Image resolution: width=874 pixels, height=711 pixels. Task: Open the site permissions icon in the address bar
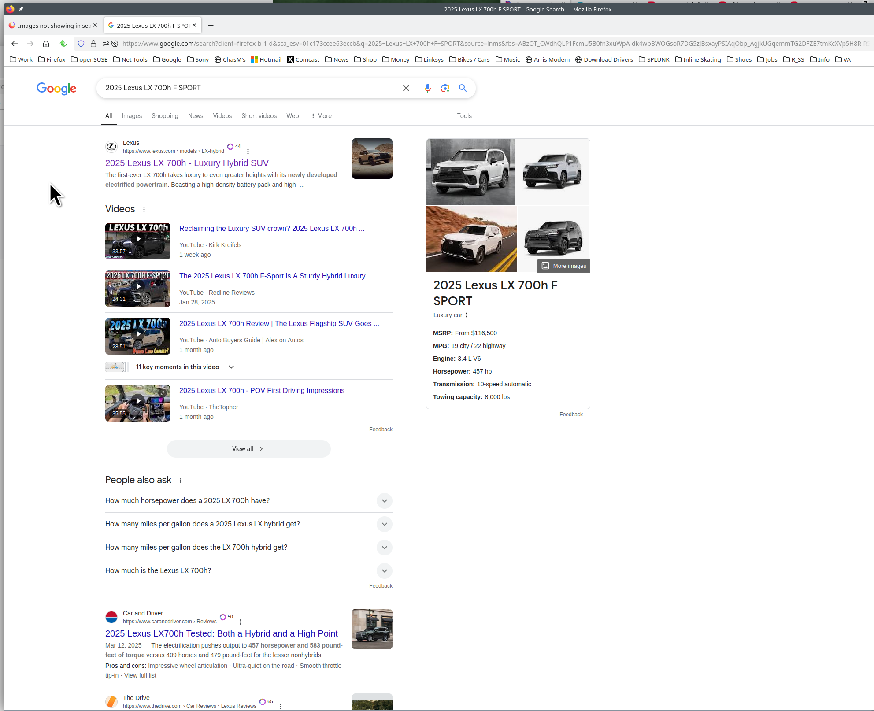(106, 44)
